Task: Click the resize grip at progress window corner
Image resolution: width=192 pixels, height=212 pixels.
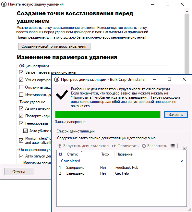Action: tap(190, 210)
